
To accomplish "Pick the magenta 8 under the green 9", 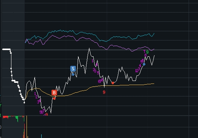I will pyautogui.click(x=145, y=55).
